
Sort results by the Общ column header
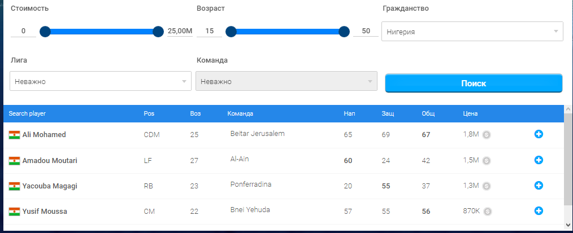[428, 113]
